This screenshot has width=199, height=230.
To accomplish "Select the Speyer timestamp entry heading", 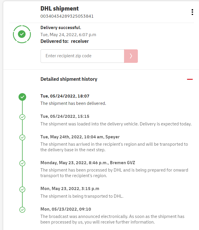I will 80,137.
